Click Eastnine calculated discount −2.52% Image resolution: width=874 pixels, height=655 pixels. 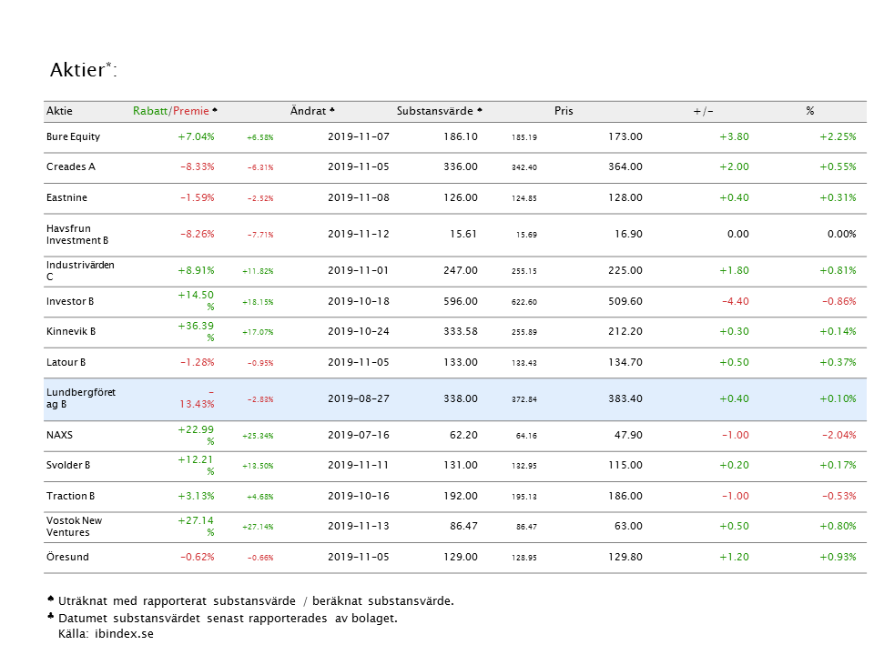pos(260,198)
